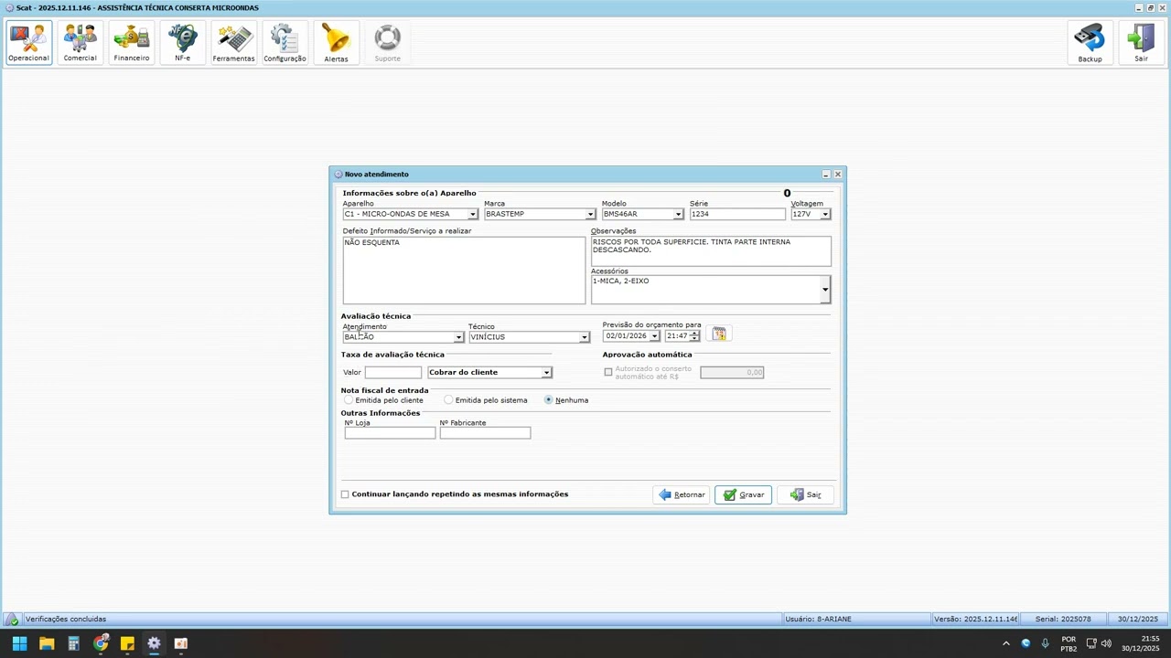Click the Serial: 2025078 status entry
The width and height of the screenshot is (1171, 658).
[x=1063, y=619]
